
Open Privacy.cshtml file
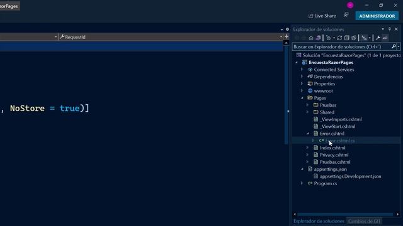(334, 155)
